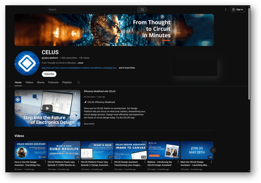
Task: Click the Videos section heading
Action: [x=19, y=136]
